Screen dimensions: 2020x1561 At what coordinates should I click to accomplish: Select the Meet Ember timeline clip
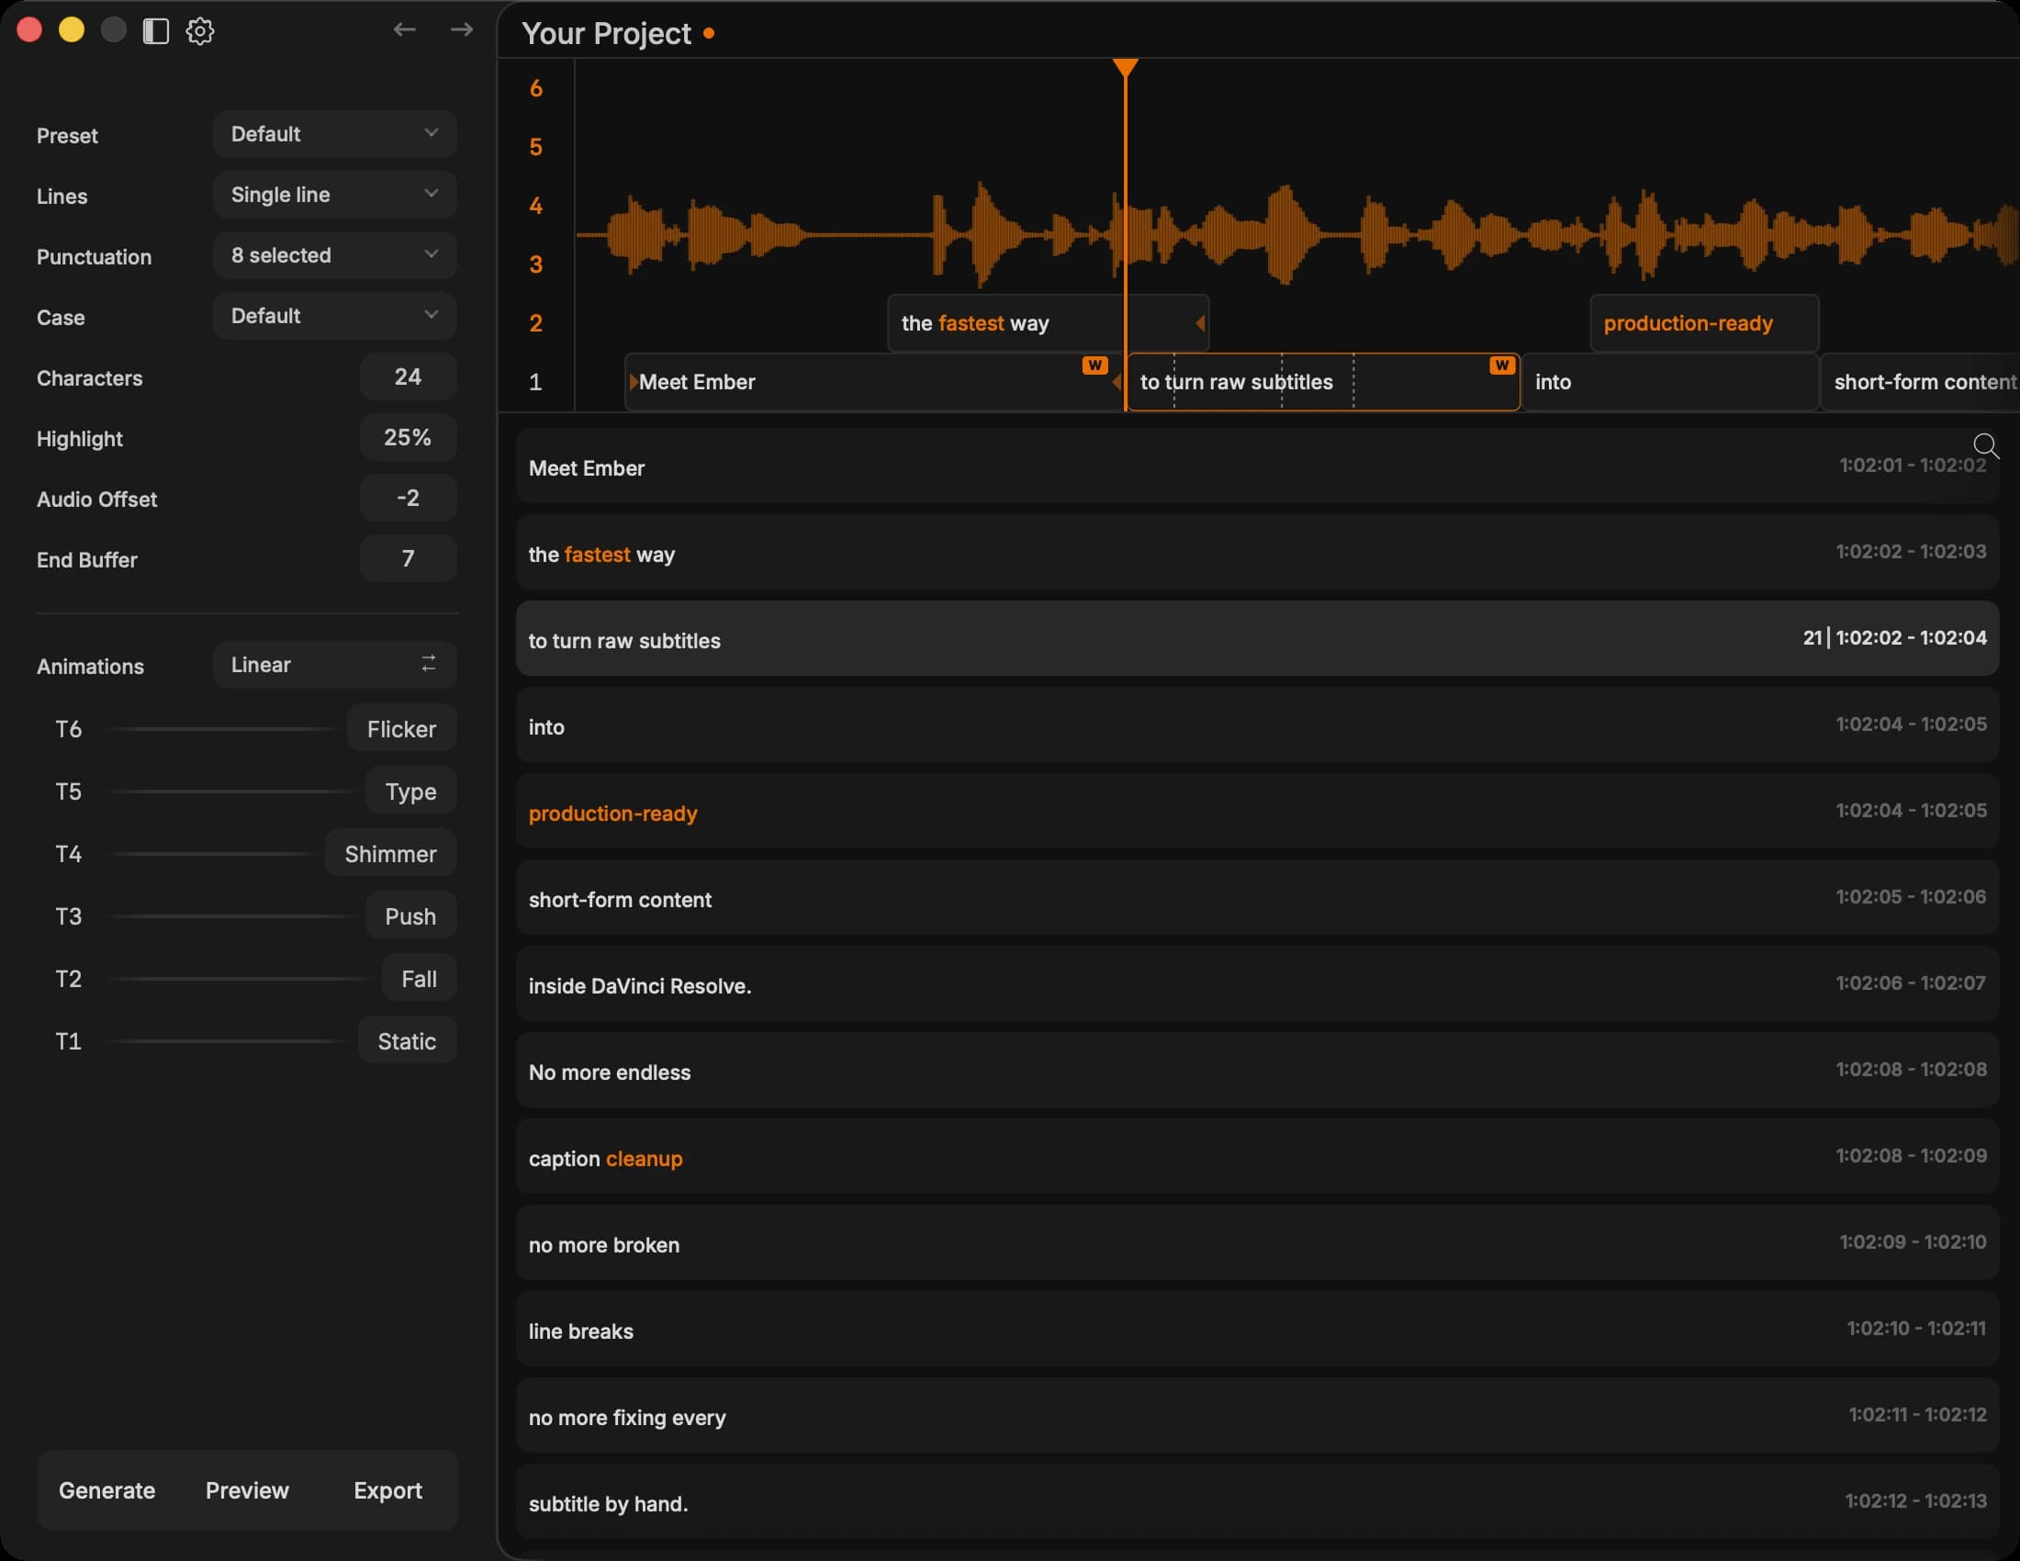[x=874, y=382]
